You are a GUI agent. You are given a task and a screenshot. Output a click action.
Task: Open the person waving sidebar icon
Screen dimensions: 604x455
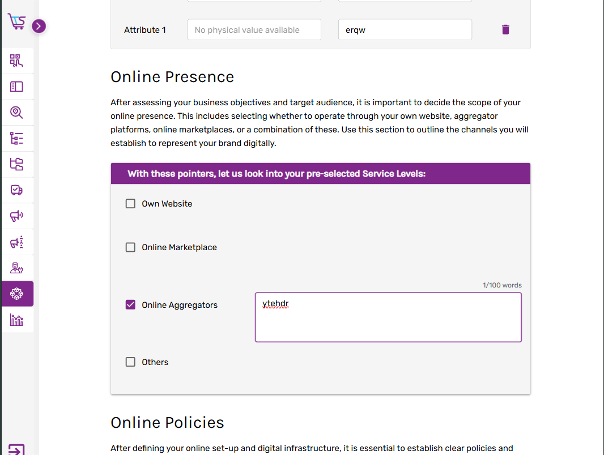[x=16, y=268]
